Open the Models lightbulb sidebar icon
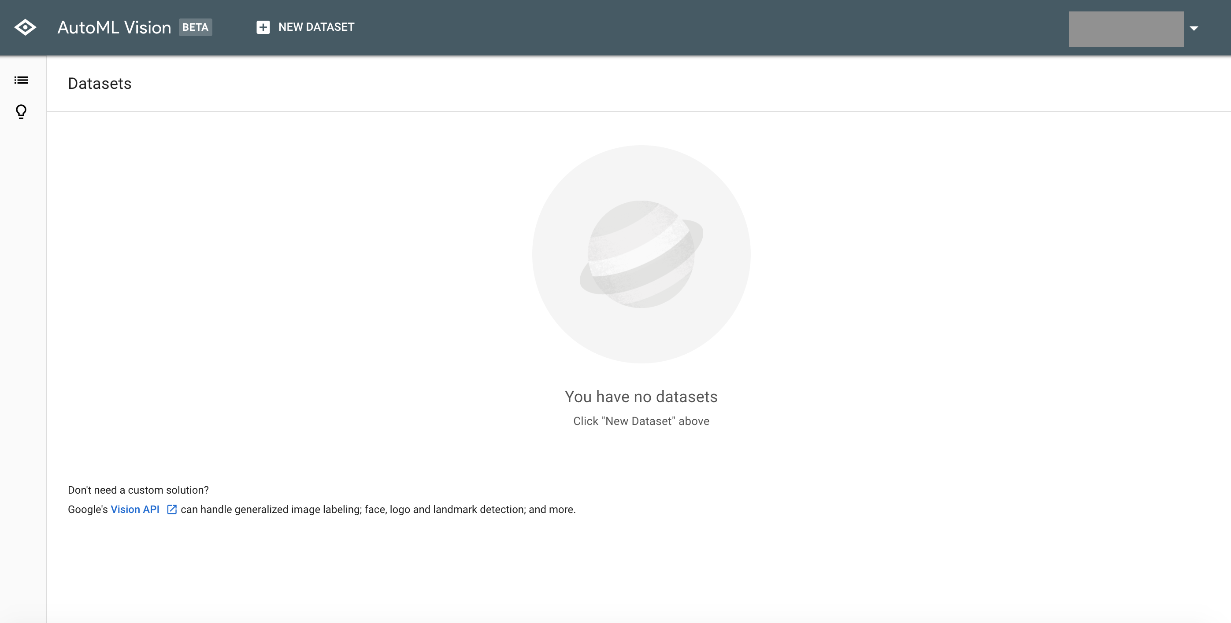Screen dimensions: 1231x623 tap(21, 112)
